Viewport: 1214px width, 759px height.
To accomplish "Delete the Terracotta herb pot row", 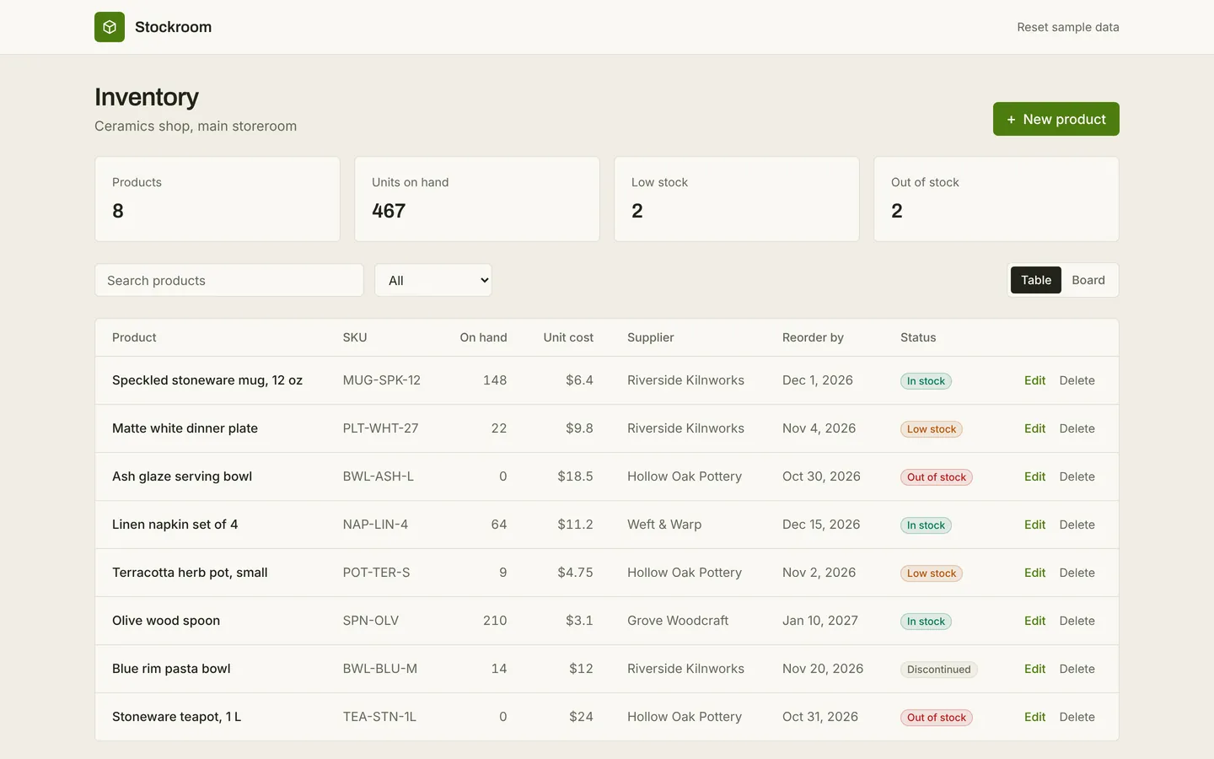I will [1077, 573].
